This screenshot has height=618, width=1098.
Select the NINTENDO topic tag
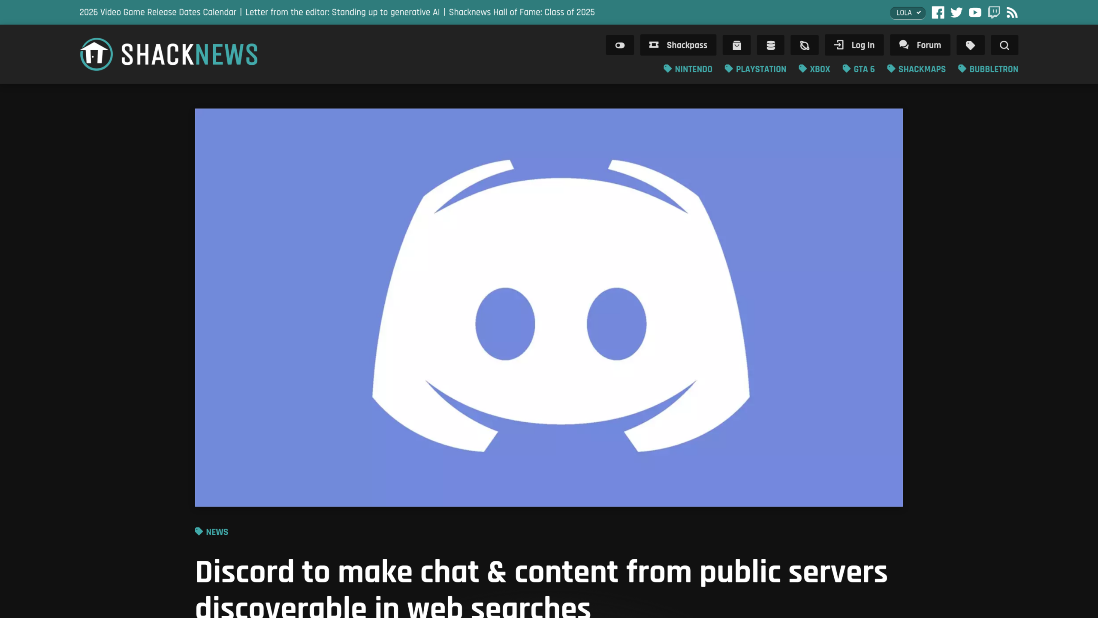click(x=688, y=69)
